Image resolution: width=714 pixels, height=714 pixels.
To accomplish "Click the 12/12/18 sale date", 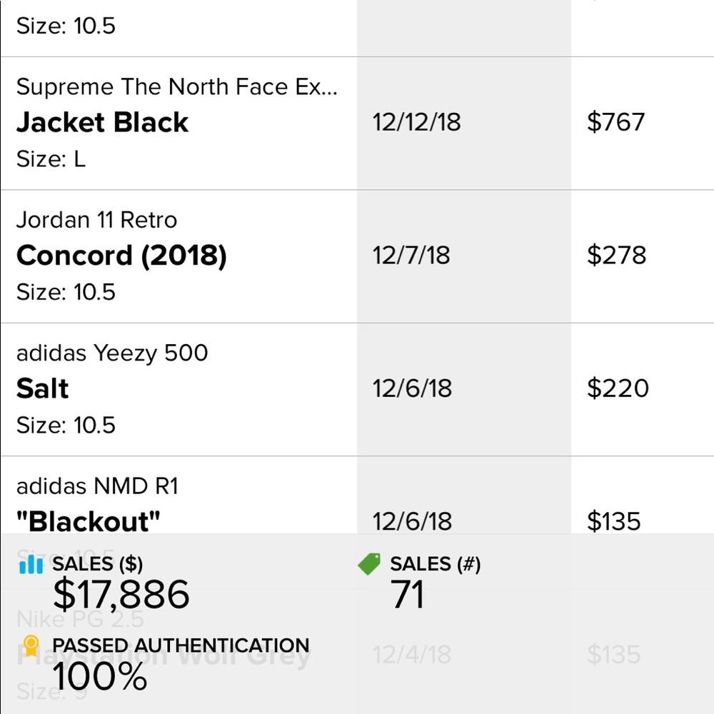I will point(416,122).
